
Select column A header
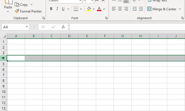point(16,36)
